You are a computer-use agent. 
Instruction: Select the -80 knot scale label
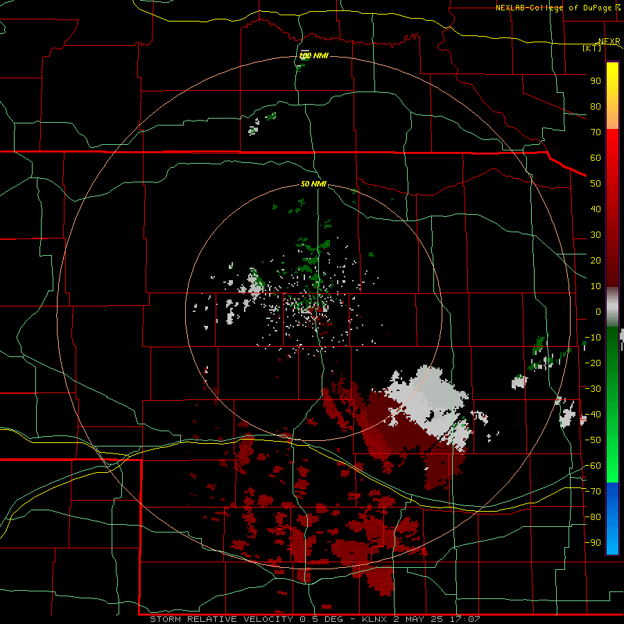tap(593, 517)
